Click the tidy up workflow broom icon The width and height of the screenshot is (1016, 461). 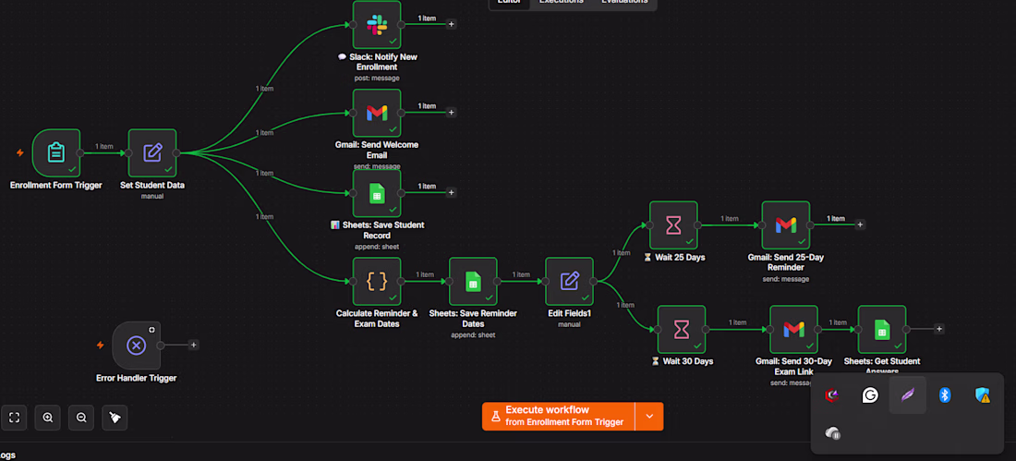[115, 419]
